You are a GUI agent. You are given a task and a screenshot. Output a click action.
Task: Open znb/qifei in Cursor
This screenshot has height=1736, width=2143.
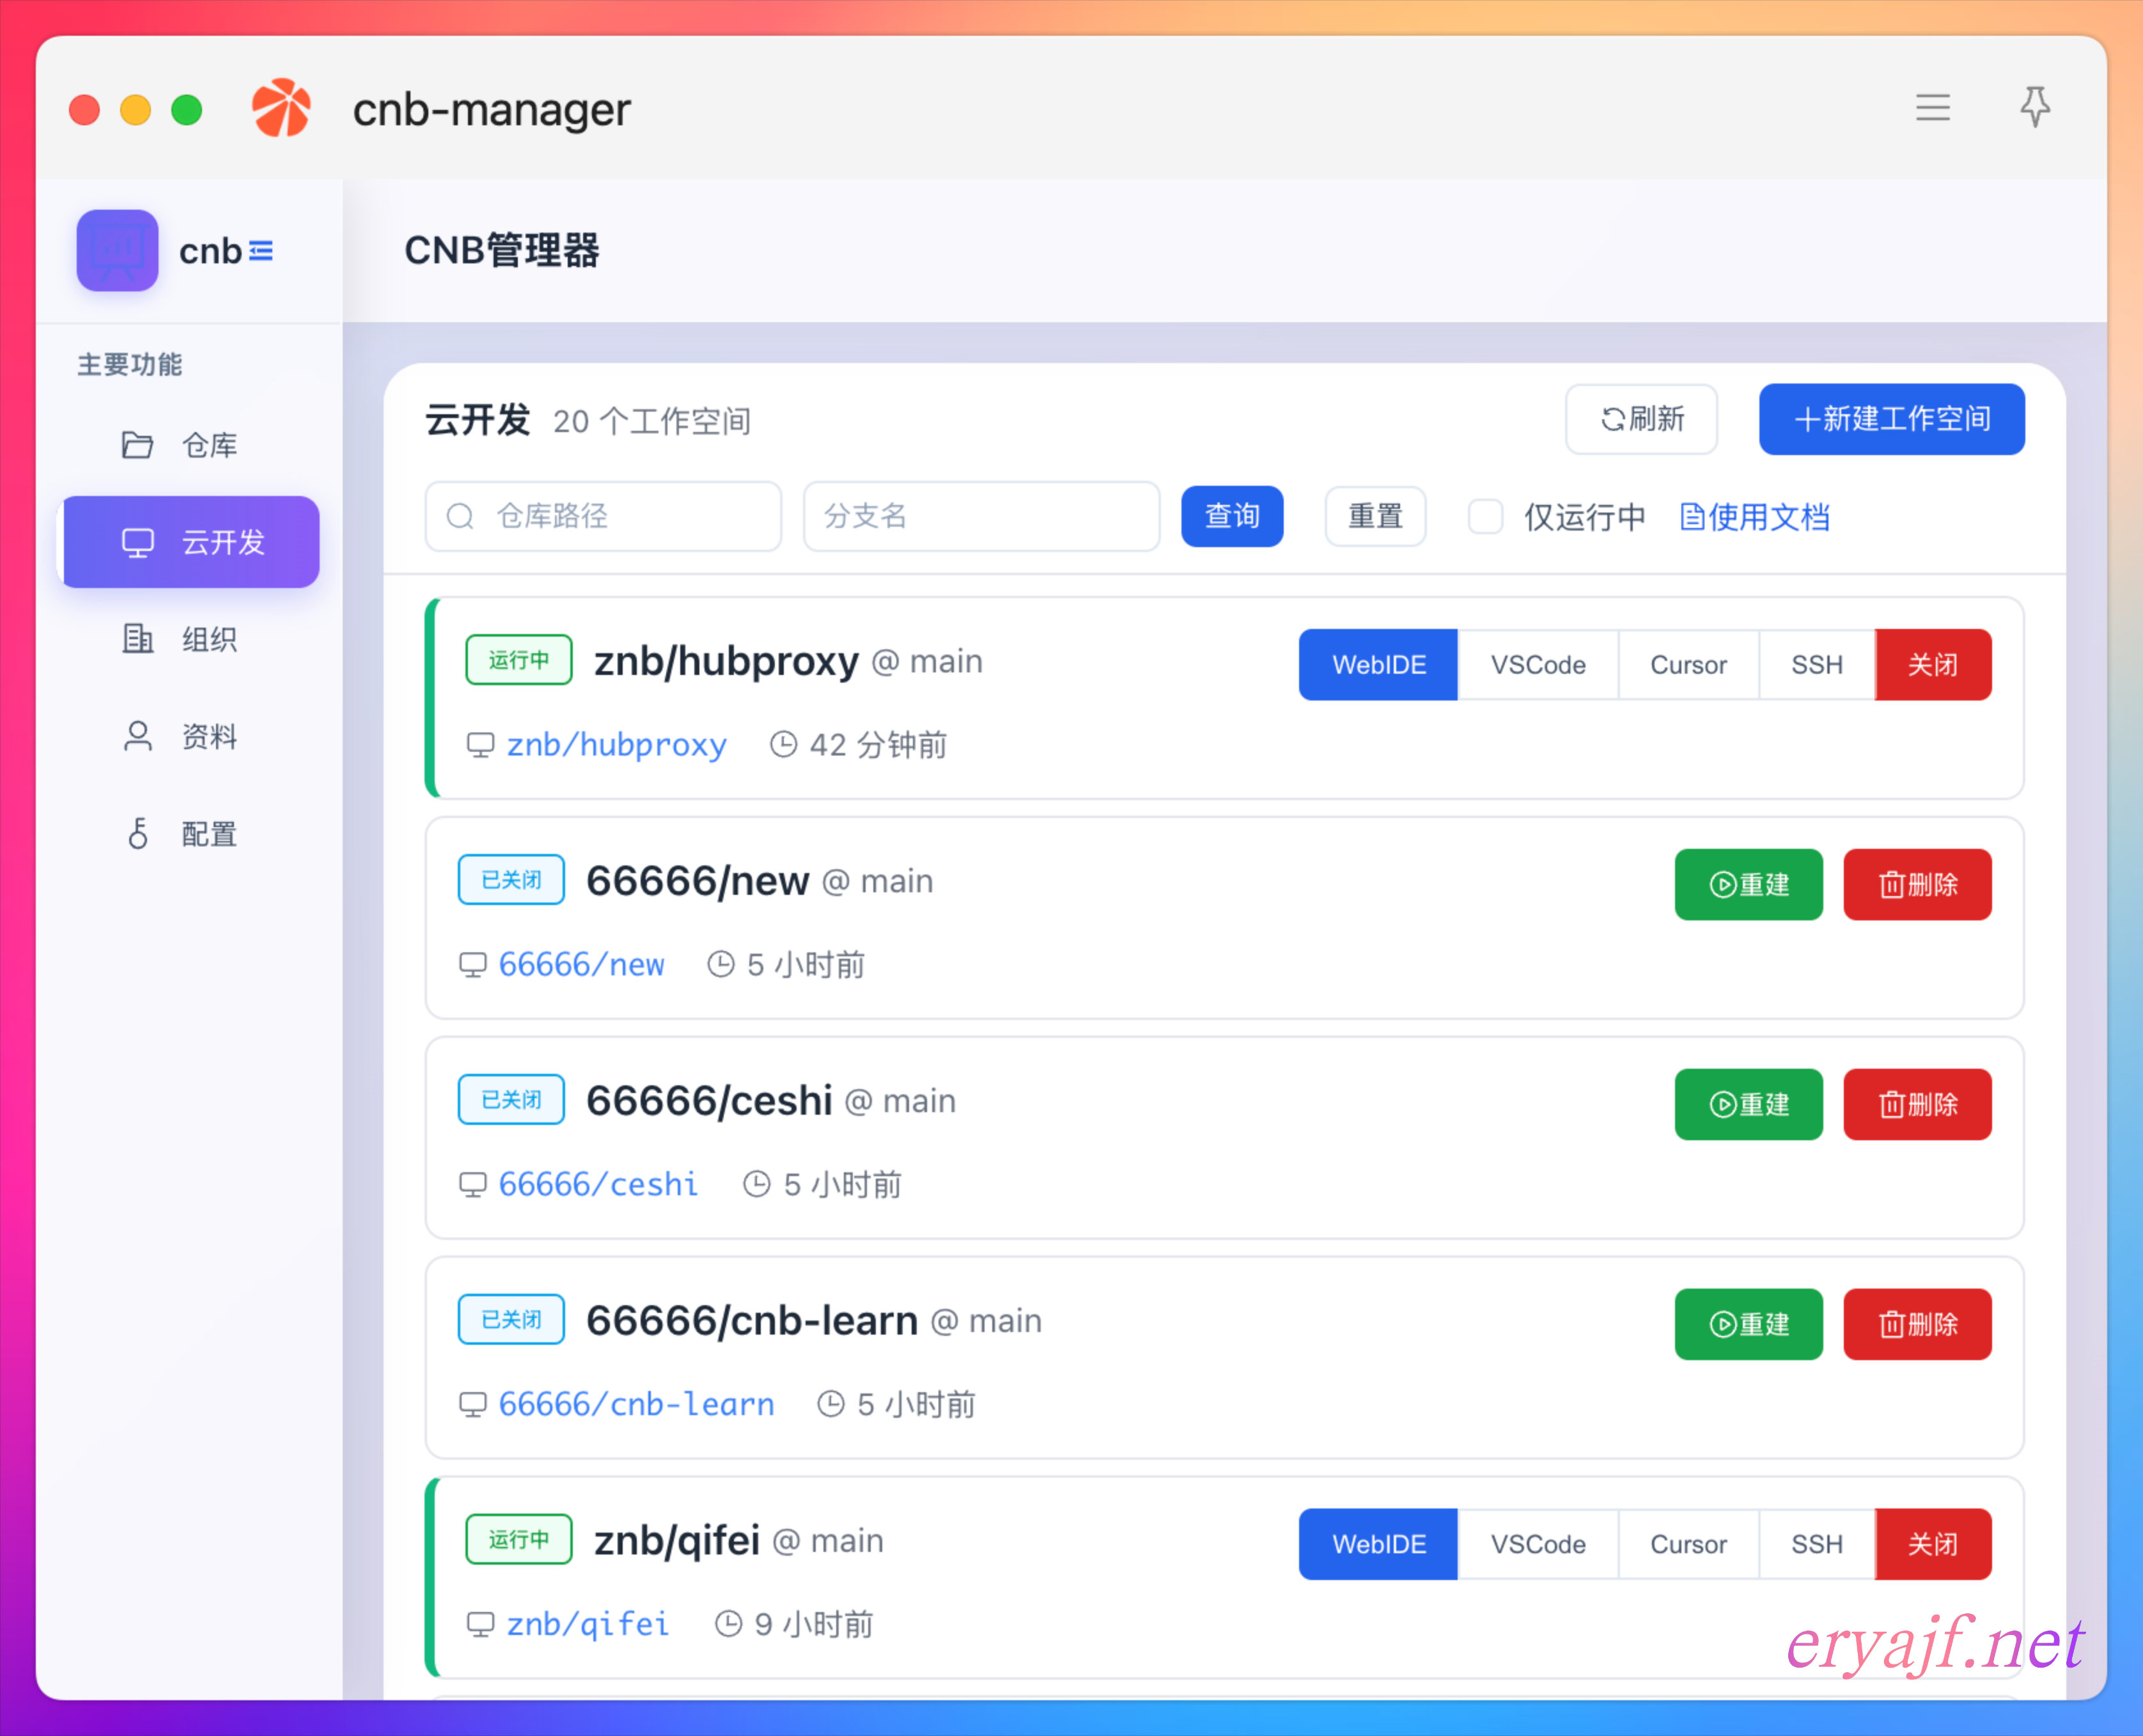point(1688,1545)
